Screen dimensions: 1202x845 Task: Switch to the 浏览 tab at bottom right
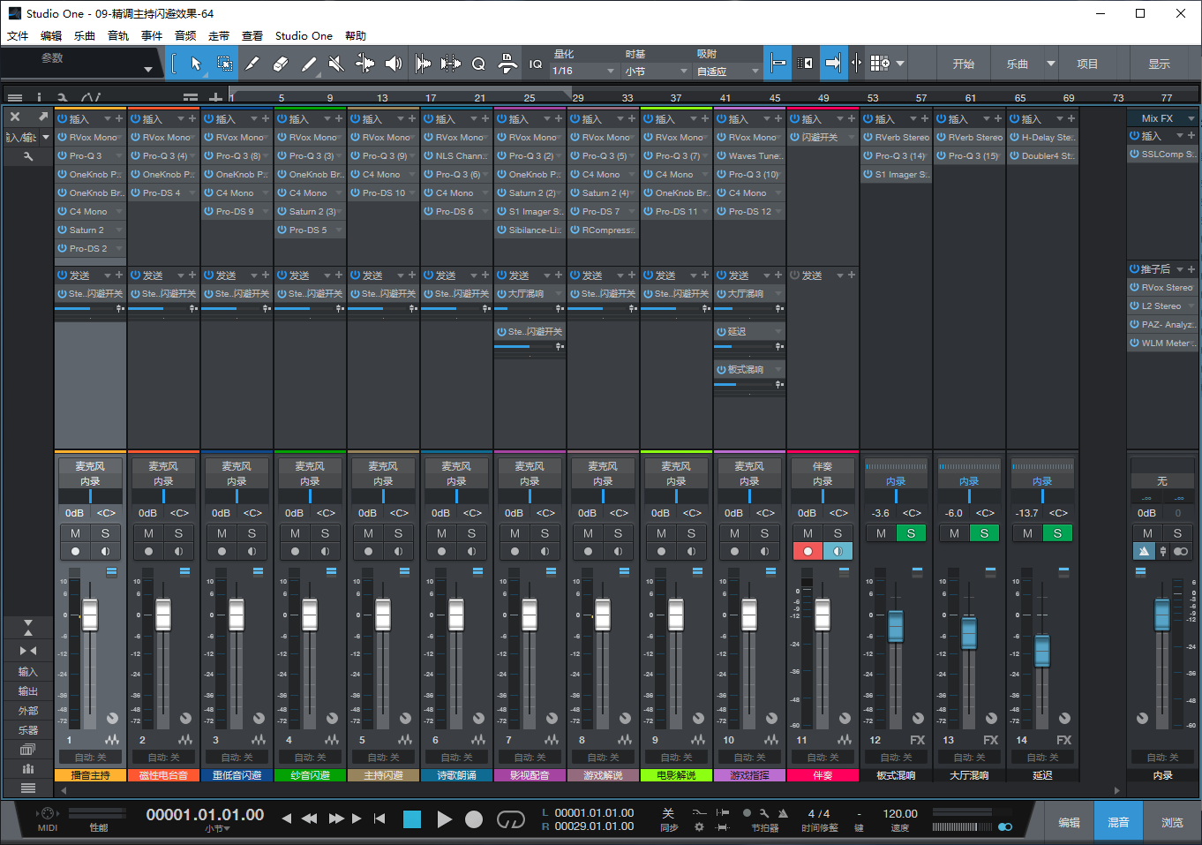click(x=1172, y=820)
